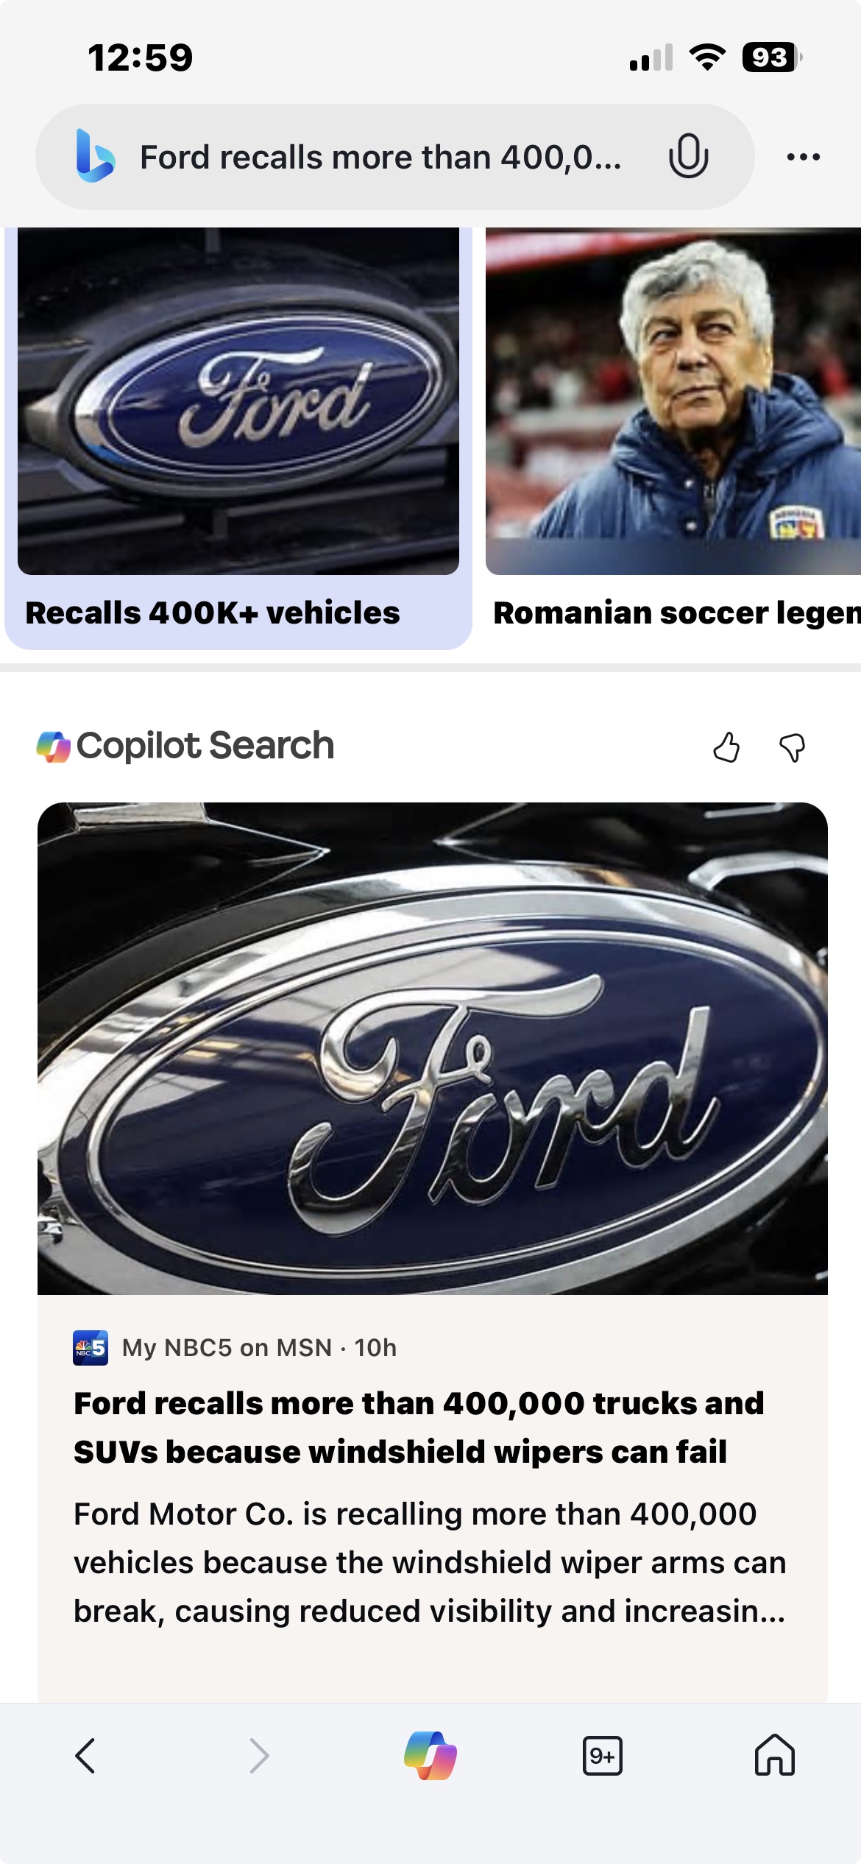Open the large Ford logo article image

coord(433,1048)
